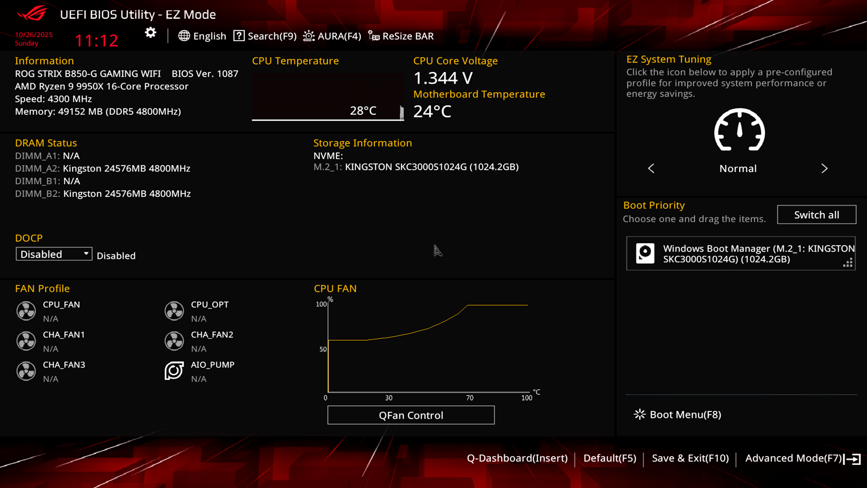The image size is (867, 488).
Task: Click the Switch all button
Action: pos(816,215)
